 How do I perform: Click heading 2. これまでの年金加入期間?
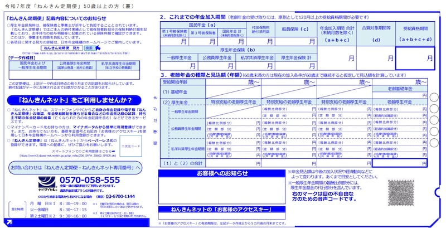pyautogui.click(x=193, y=17)
